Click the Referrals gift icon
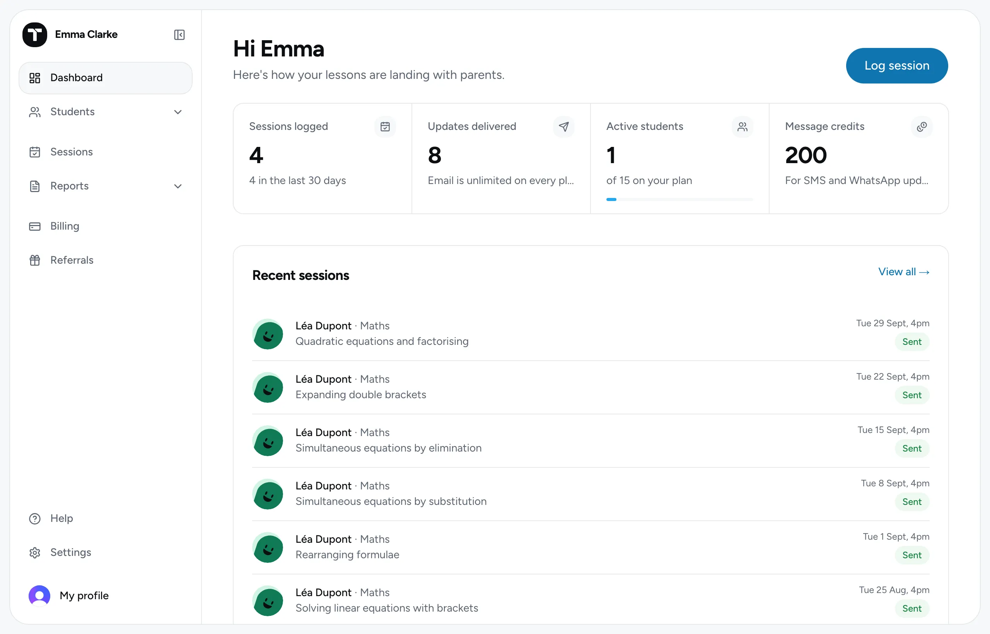This screenshot has width=990, height=634. [x=35, y=260]
